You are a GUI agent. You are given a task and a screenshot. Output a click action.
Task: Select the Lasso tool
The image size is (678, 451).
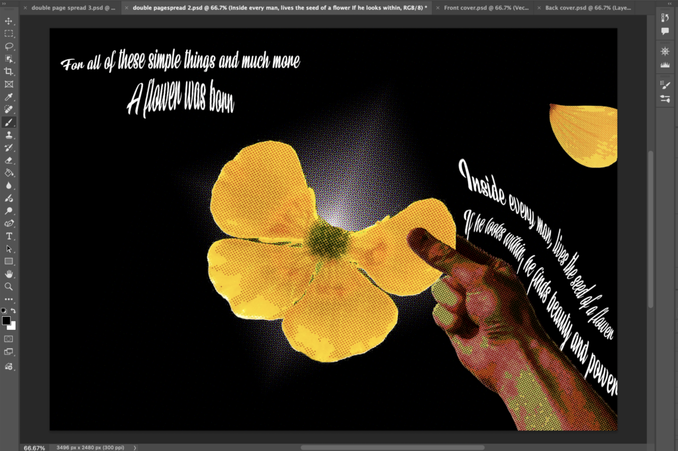pos(9,46)
